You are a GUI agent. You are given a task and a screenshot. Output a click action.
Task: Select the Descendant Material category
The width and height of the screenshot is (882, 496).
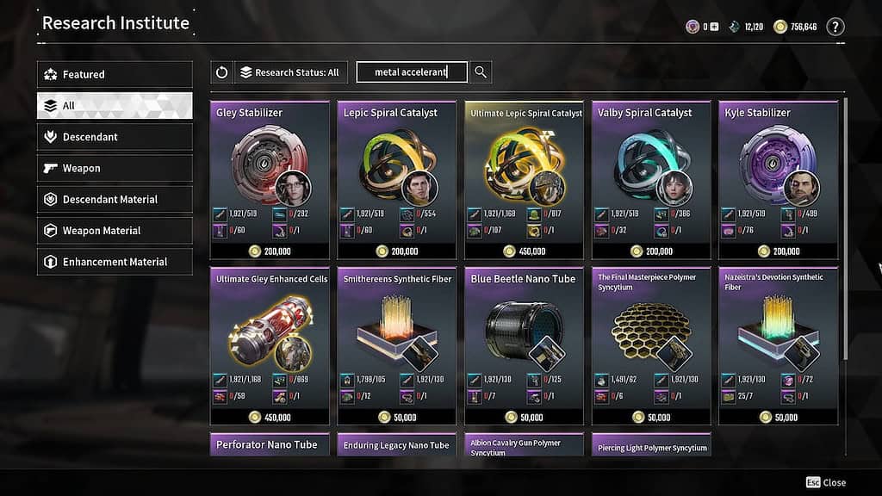point(115,199)
